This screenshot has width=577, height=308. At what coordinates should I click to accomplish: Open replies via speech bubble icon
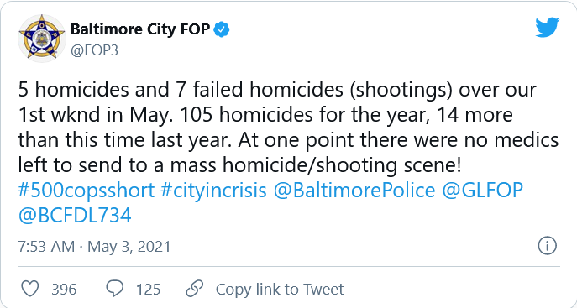tap(115, 289)
